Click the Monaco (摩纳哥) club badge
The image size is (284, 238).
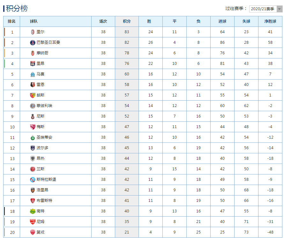[32, 53]
